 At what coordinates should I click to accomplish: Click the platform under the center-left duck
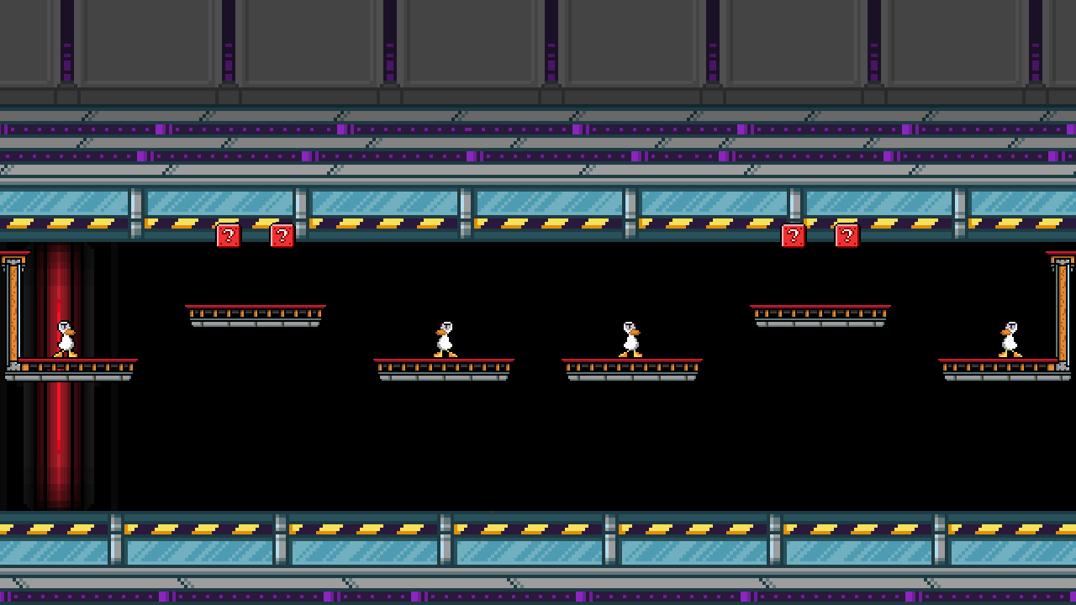click(444, 370)
